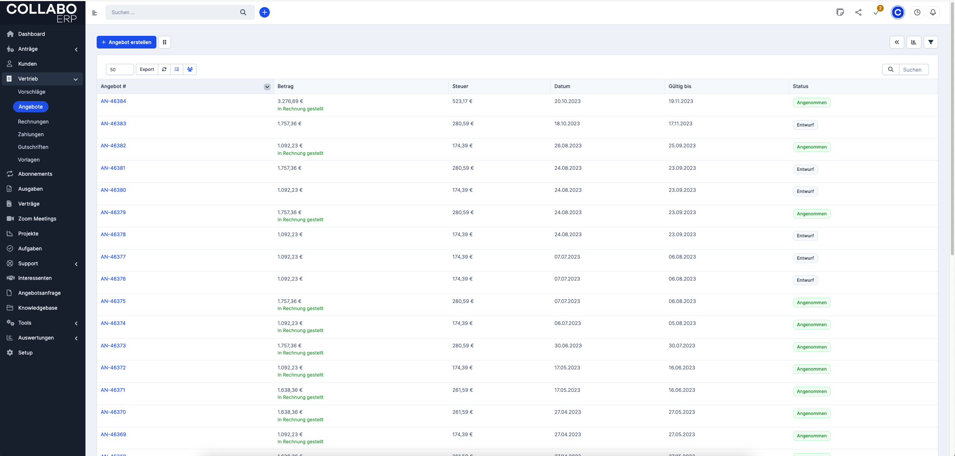This screenshot has width=955, height=456.
Task: Toggle the double-chevron panel collapse button
Action: click(896, 42)
